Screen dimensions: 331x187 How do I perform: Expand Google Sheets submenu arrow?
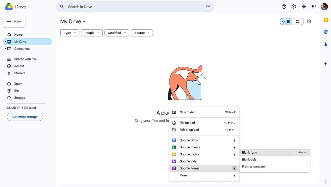tap(234, 147)
